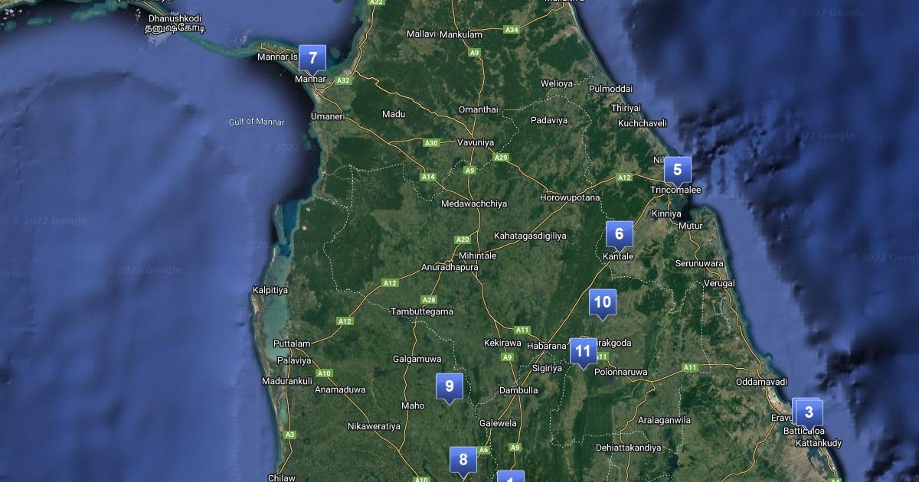This screenshot has width=919, height=482.
Task: Click the A29 highway shield
Action: [x=501, y=158]
